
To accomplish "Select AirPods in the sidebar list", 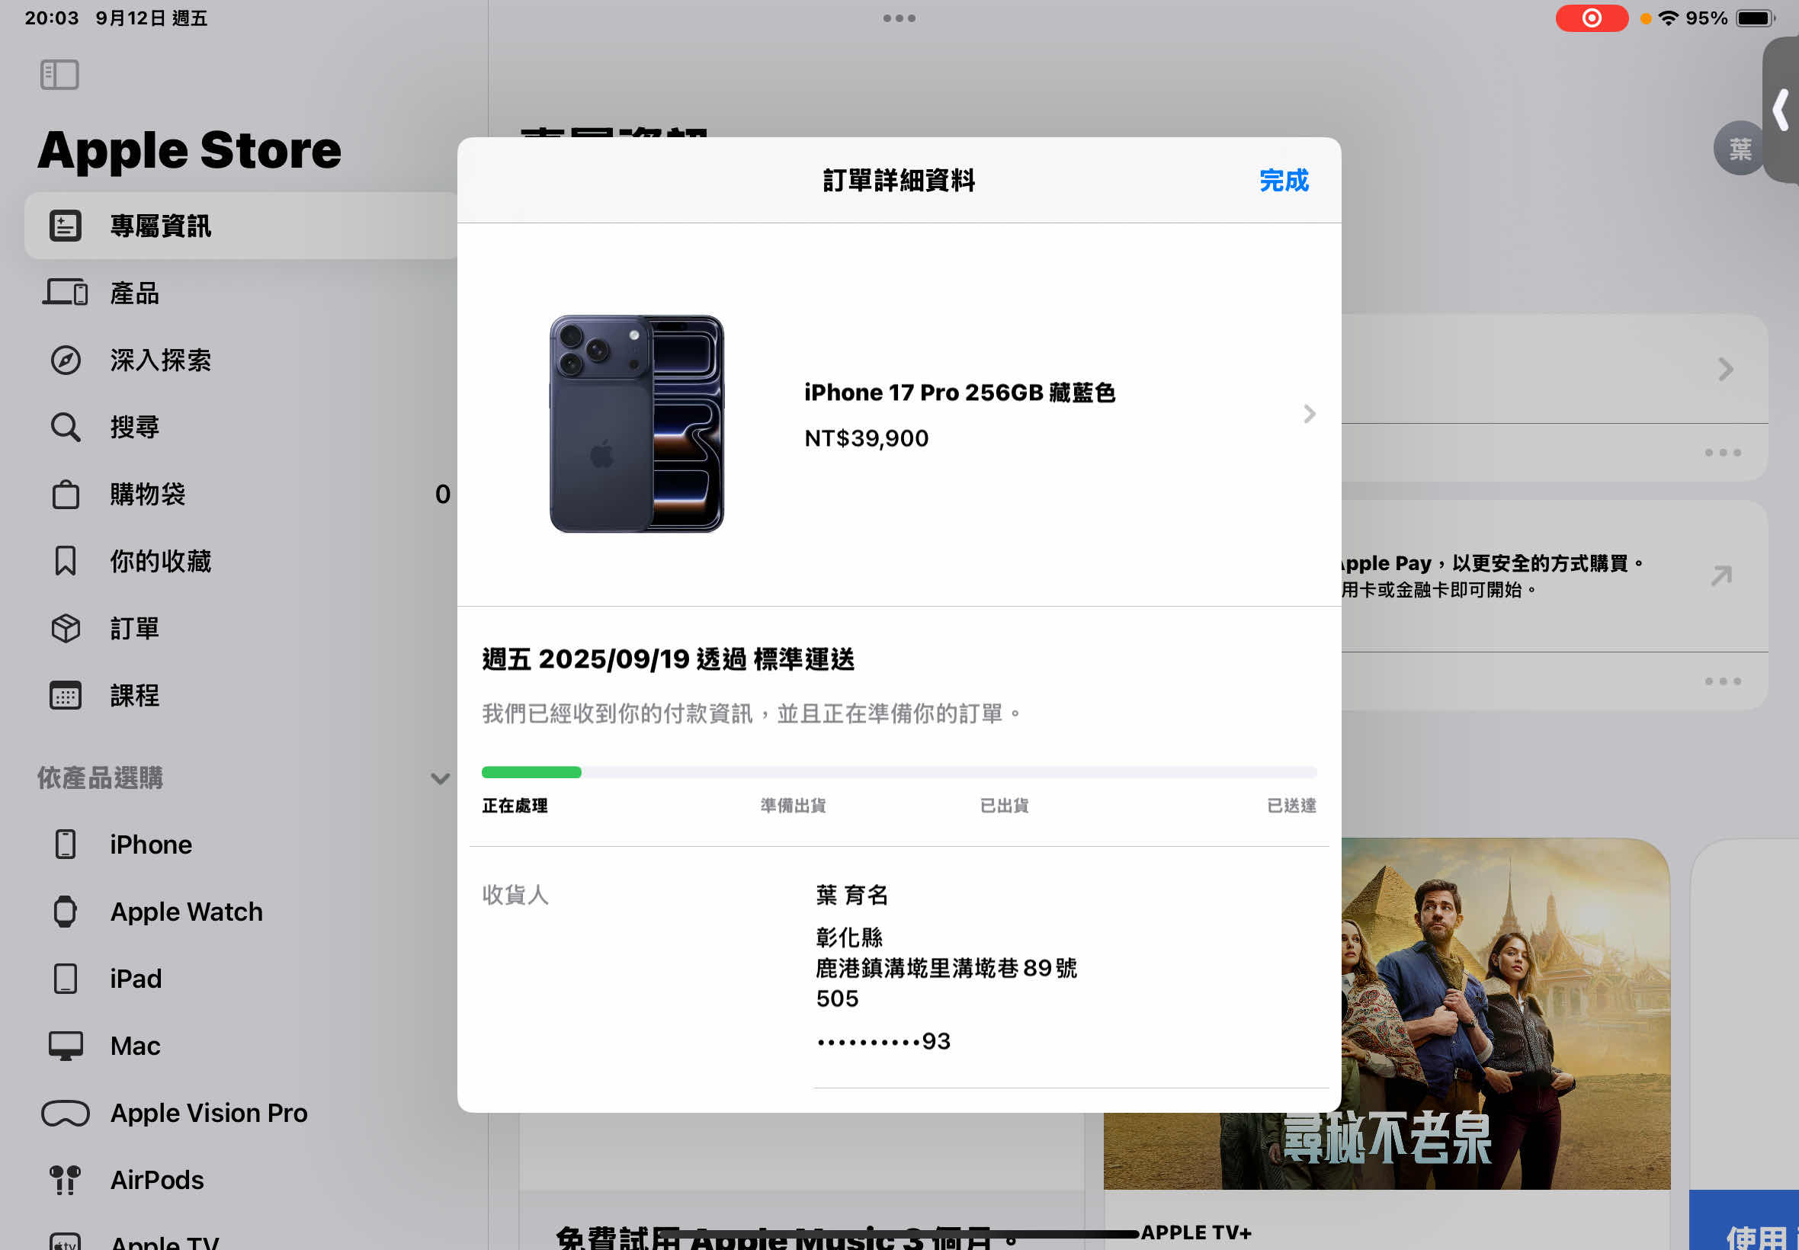I will [x=156, y=1181].
